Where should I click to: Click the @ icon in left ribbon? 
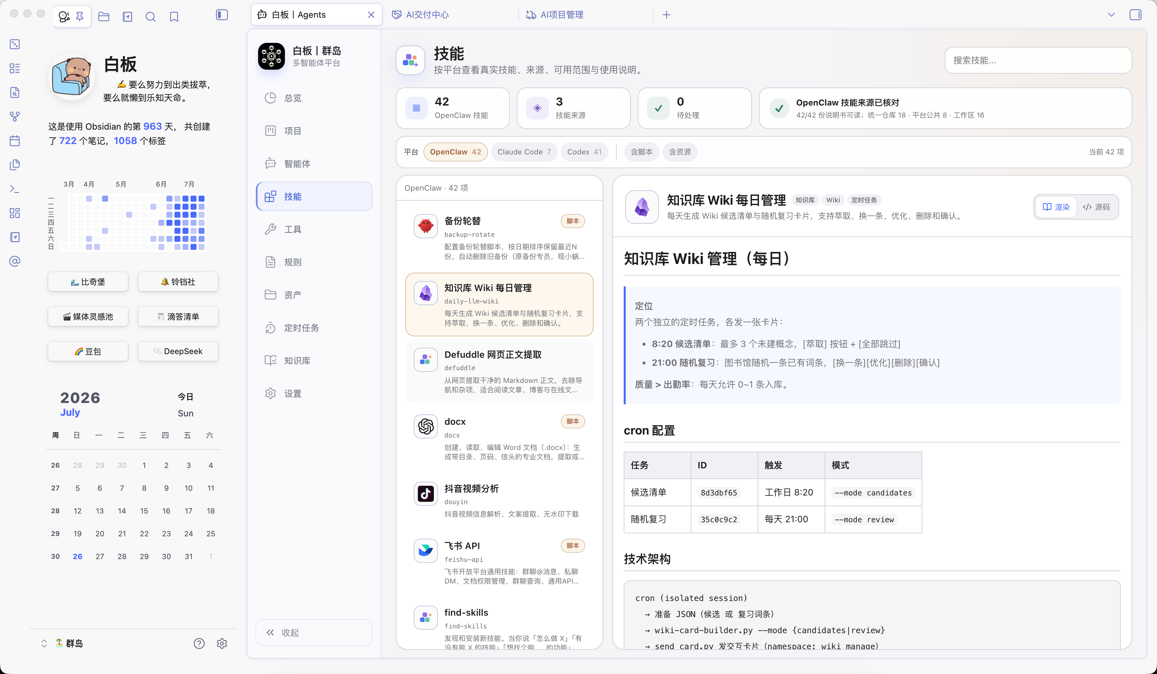[15, 261]
